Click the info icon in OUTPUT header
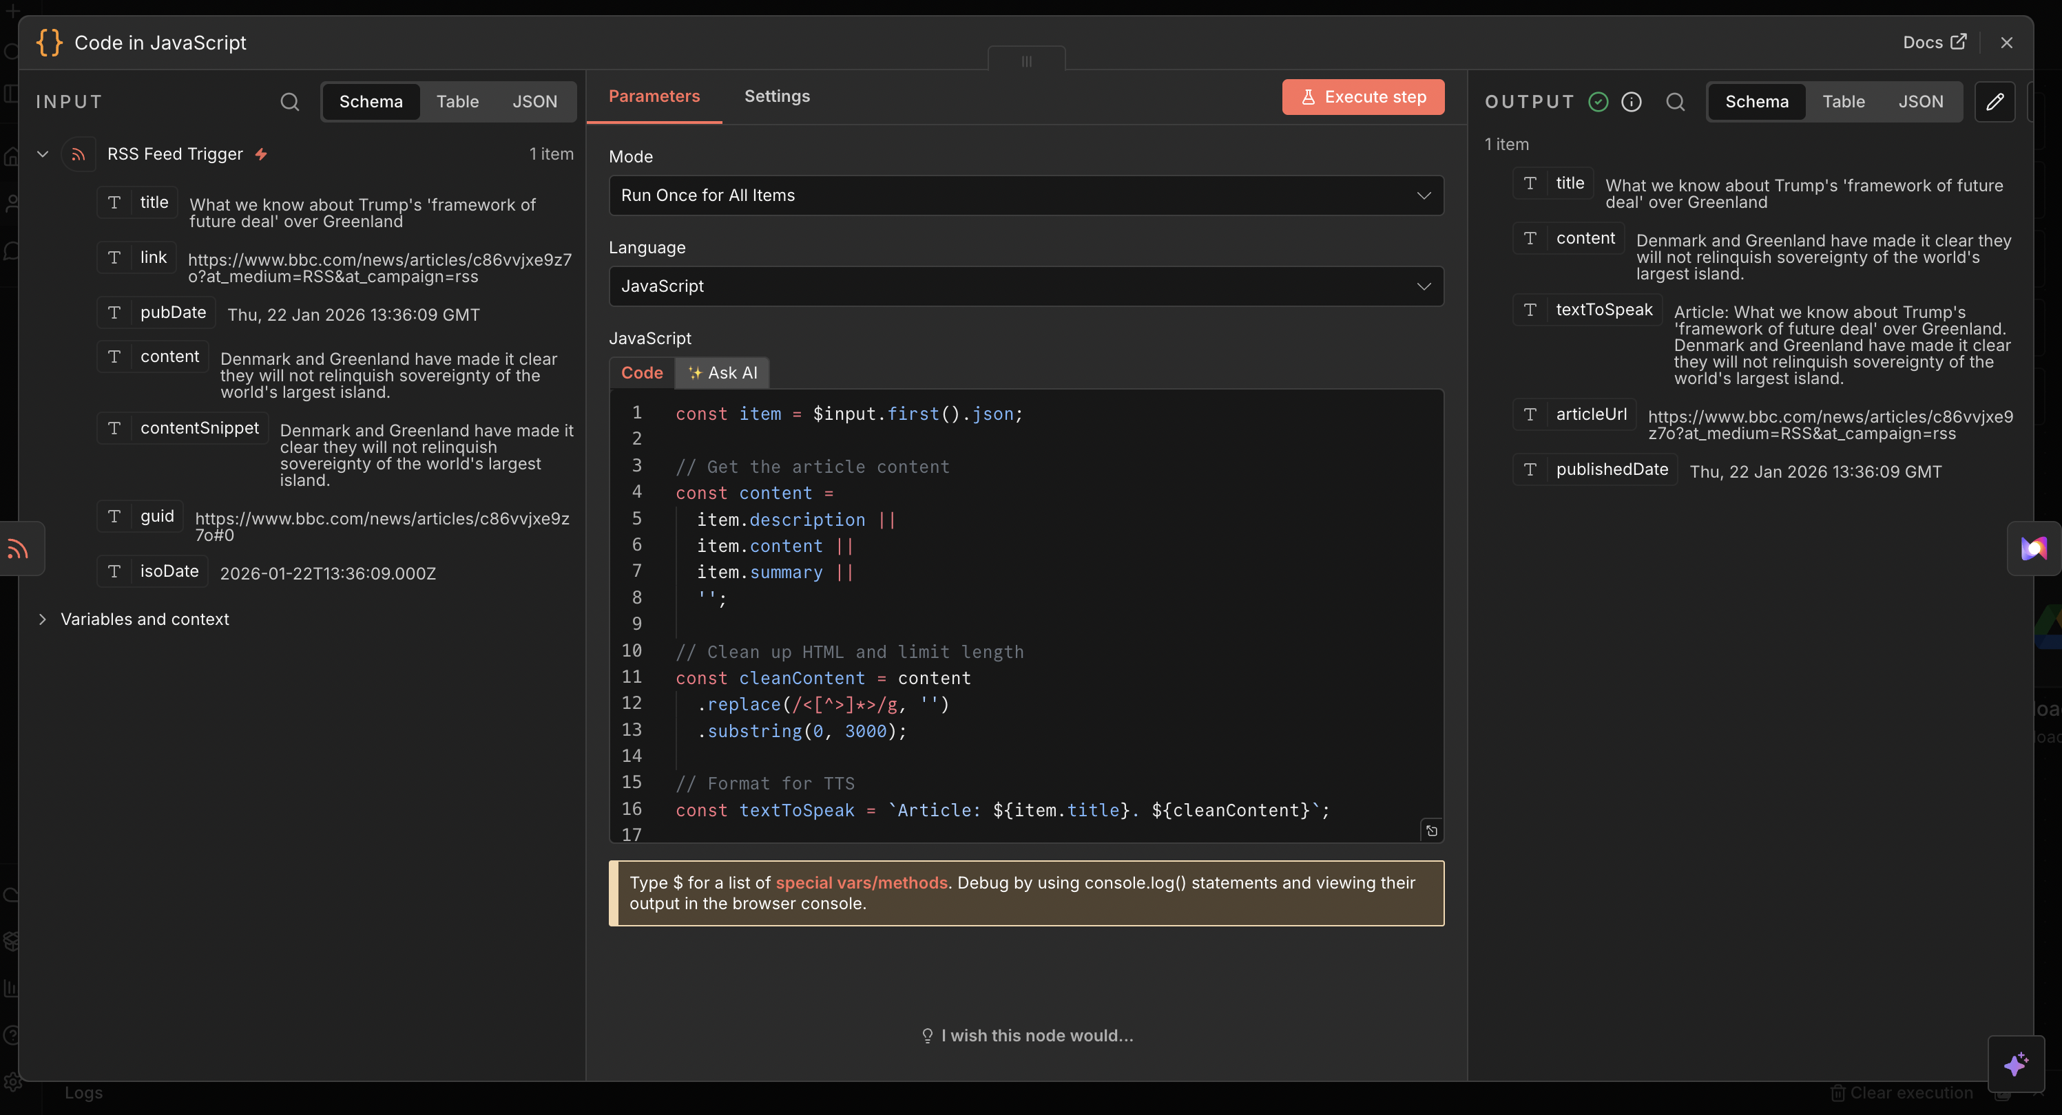Screen dimensions: 2062x1115 (1632, 102)
